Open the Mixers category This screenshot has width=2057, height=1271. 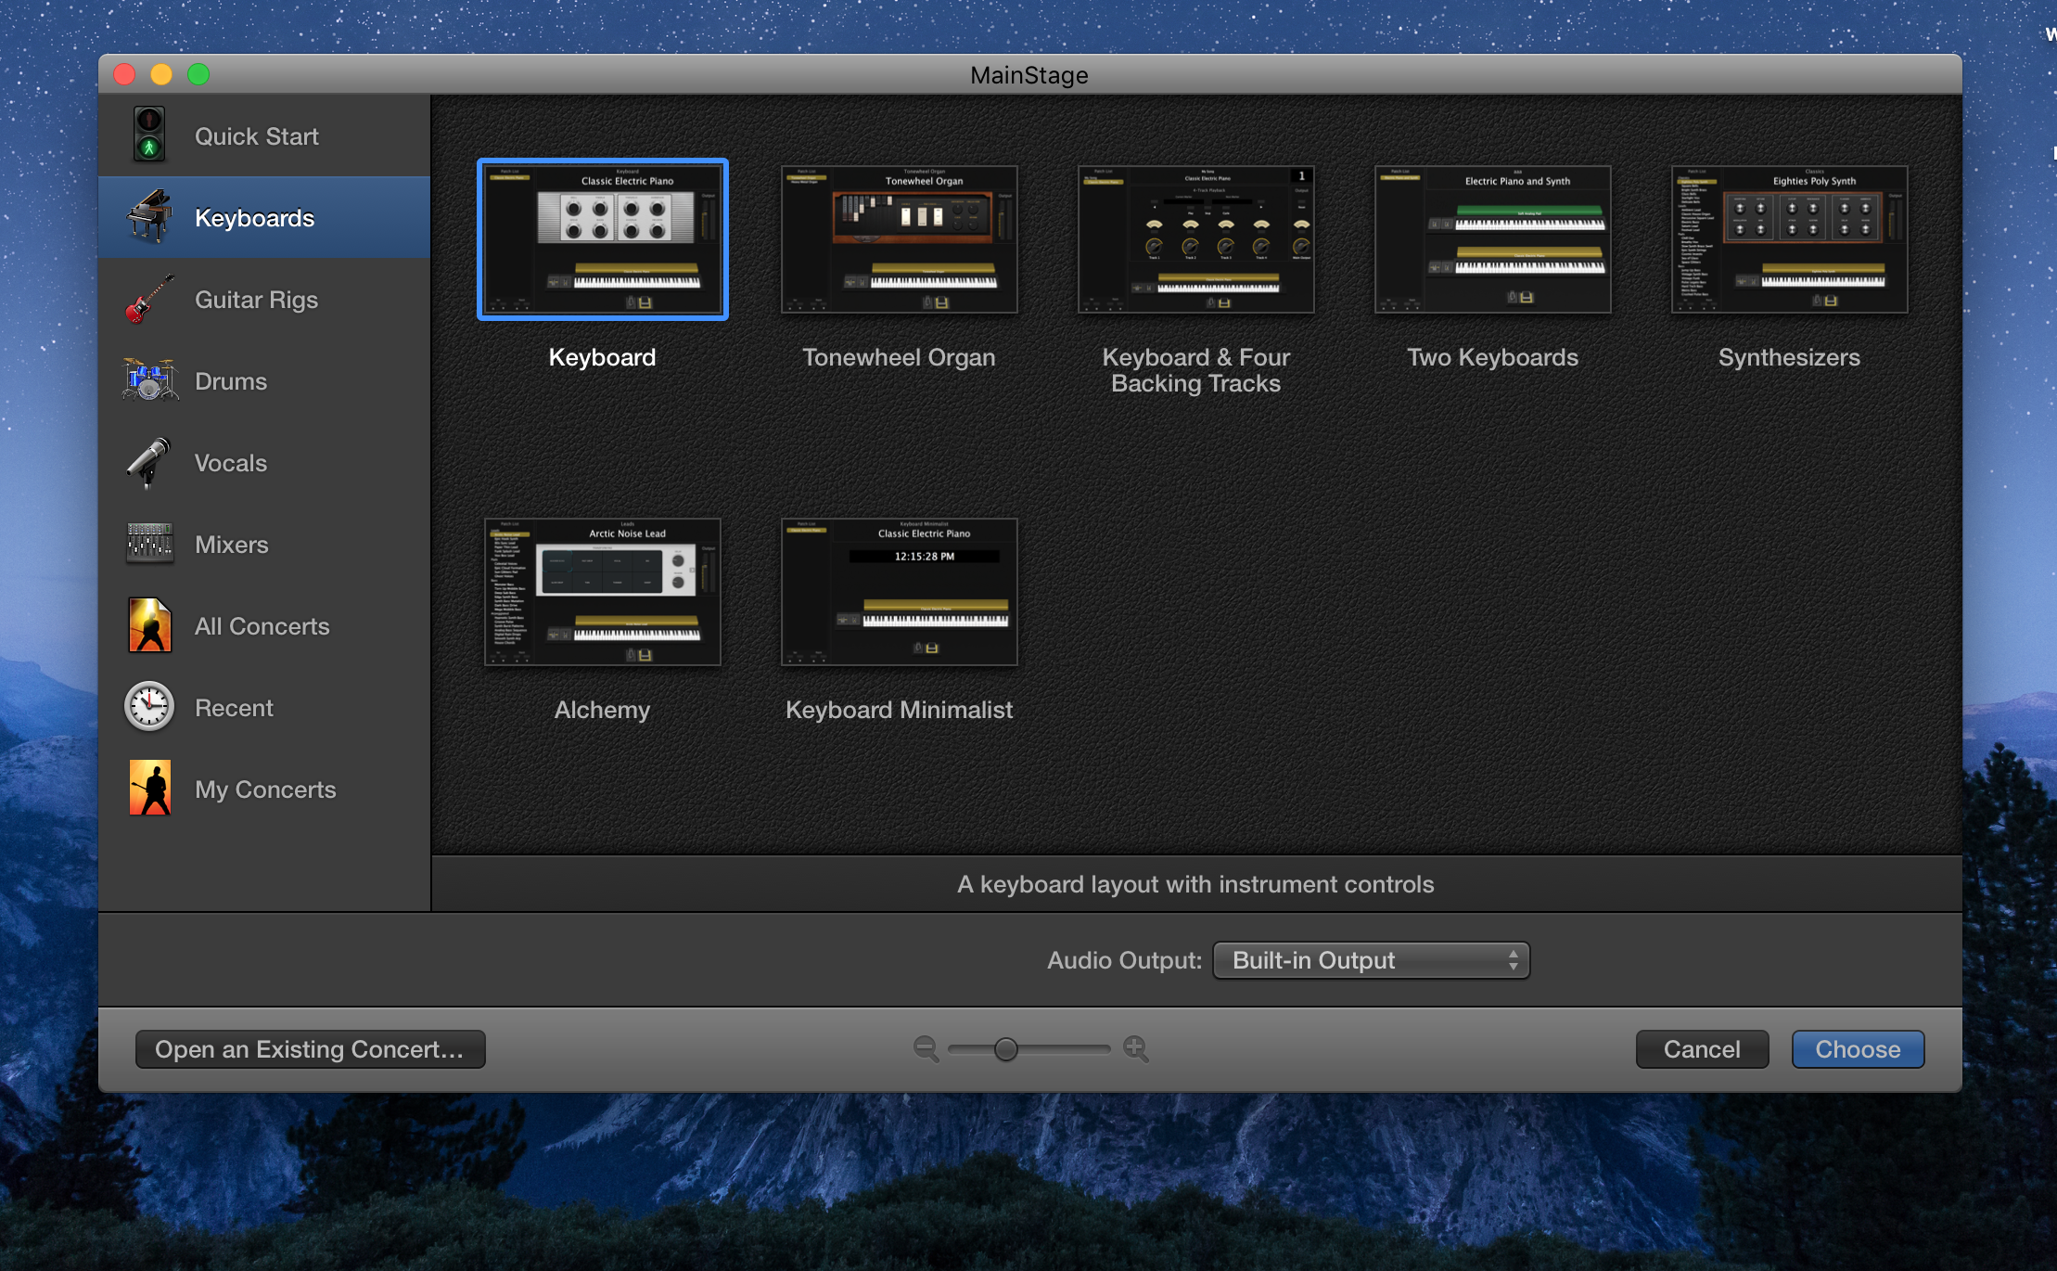(x=264, y=544)
